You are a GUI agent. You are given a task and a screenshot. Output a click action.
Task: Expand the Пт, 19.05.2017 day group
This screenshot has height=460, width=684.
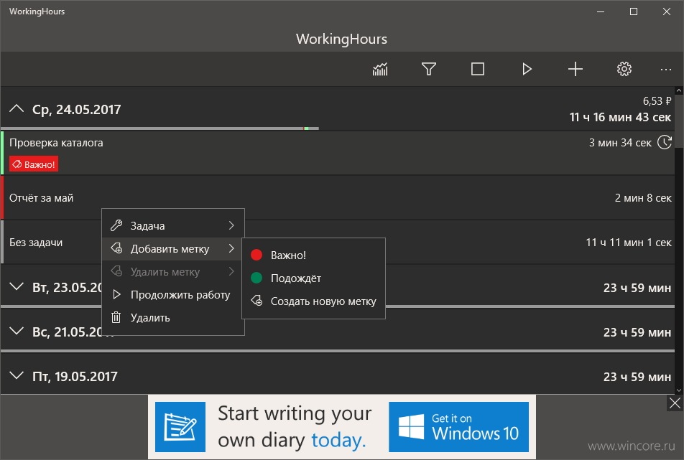tap(17, 375)
